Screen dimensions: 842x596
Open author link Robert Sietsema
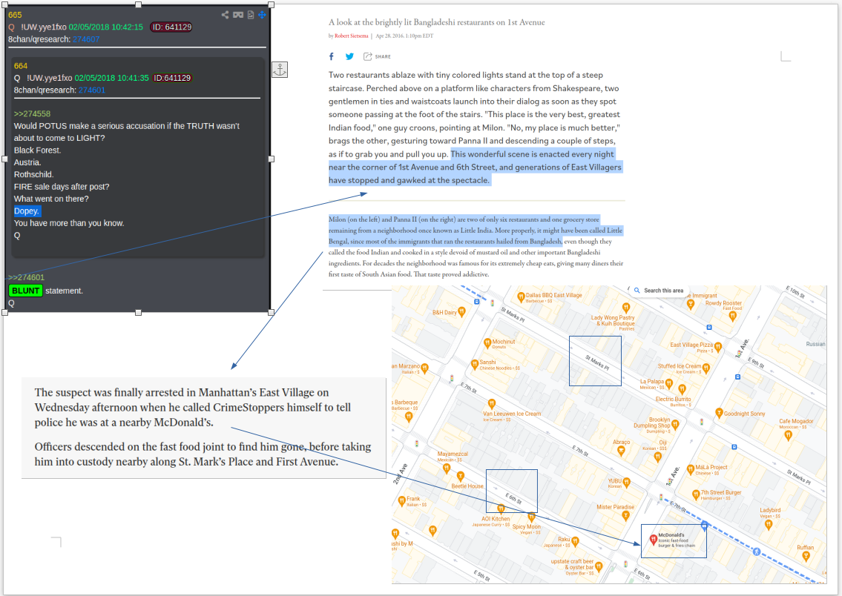351,36
